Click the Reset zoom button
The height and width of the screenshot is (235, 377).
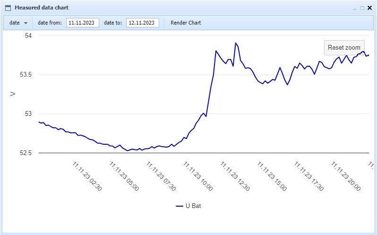[x=344, y=48]
